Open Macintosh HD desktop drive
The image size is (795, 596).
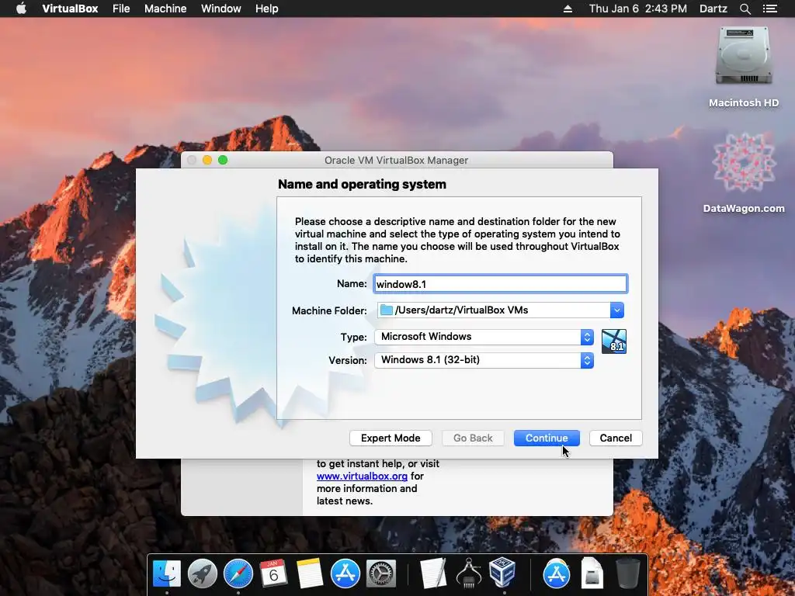743,57
